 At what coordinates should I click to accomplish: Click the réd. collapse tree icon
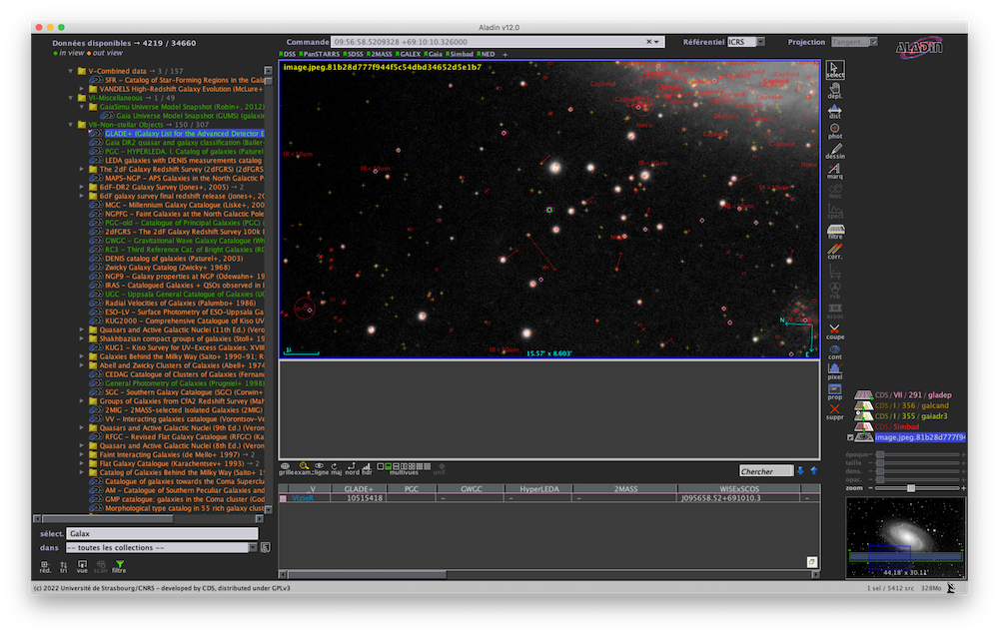click(45, 566)
